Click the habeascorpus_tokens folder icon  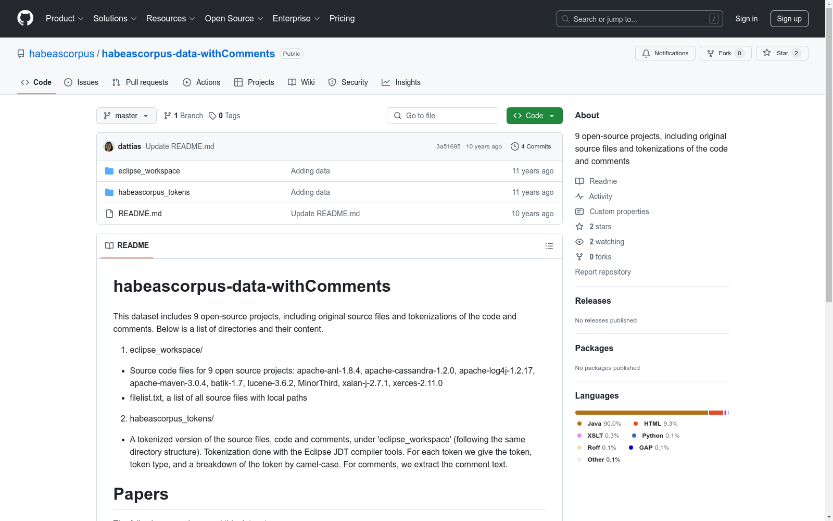[109, 192]
